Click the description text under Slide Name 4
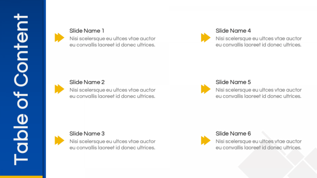 click(258, 42)
